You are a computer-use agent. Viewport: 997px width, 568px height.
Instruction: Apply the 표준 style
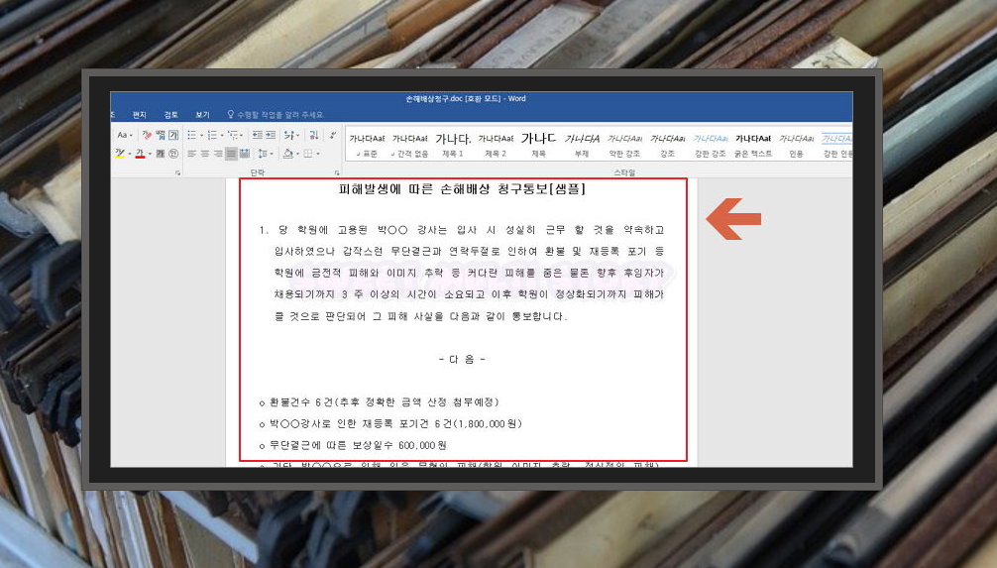coord(367,146)
